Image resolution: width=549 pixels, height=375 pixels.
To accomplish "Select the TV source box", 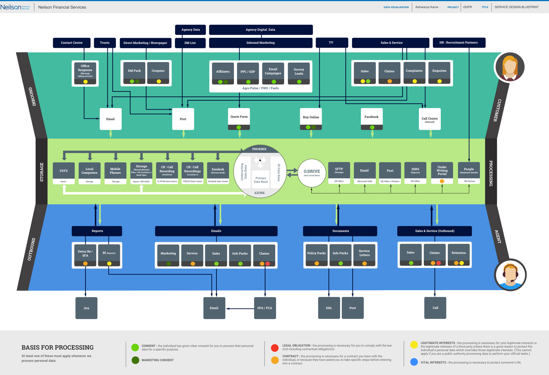I will pos(332,43).
